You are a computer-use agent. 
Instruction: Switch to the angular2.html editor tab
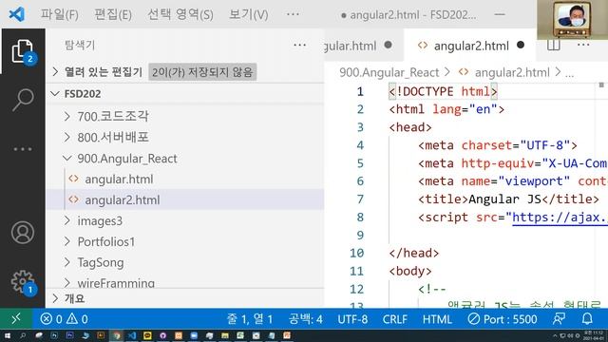click(471, 46)
